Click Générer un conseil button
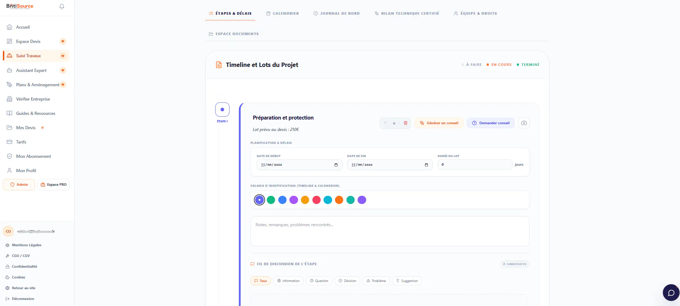This screenshot has height=306, width=680. [439, 123]
